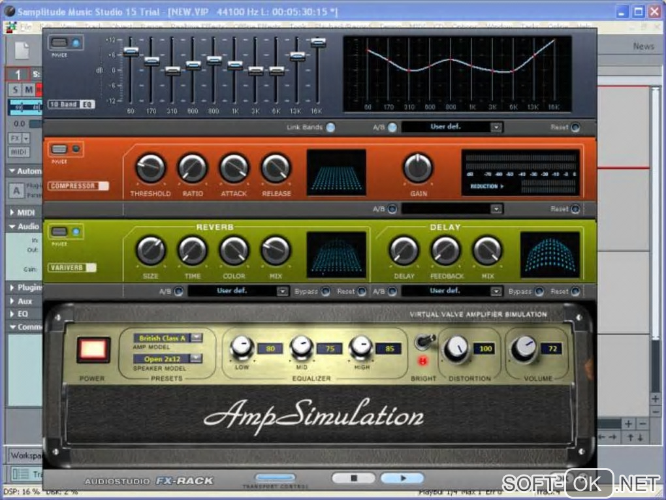666x500 pixels.
Task: Click the Compressor name badge
Action: 78,186
